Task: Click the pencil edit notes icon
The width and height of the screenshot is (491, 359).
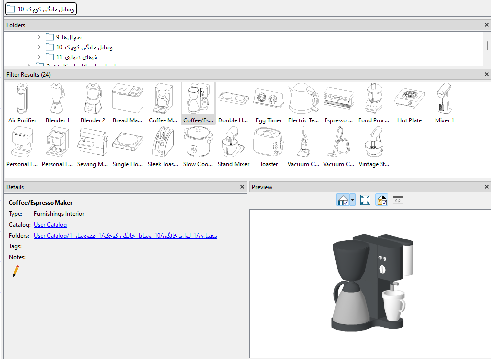Action: click(16, 271)
